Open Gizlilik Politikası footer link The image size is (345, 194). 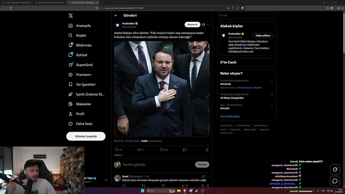(x=243, y=126)
